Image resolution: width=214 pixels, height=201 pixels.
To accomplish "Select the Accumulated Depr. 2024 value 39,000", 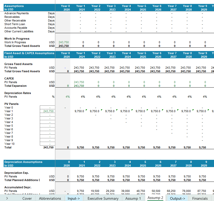I will coord(126,191).
